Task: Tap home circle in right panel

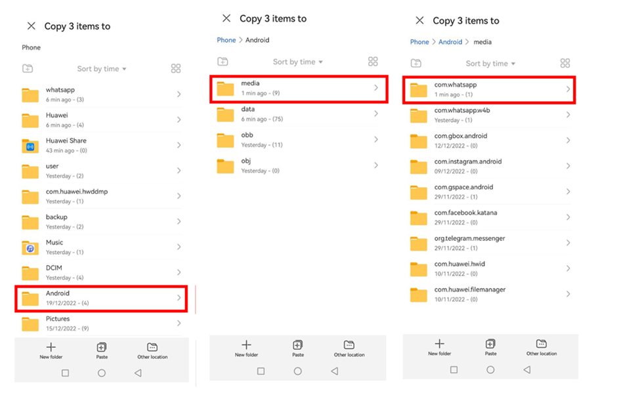Action: [490, 369]
